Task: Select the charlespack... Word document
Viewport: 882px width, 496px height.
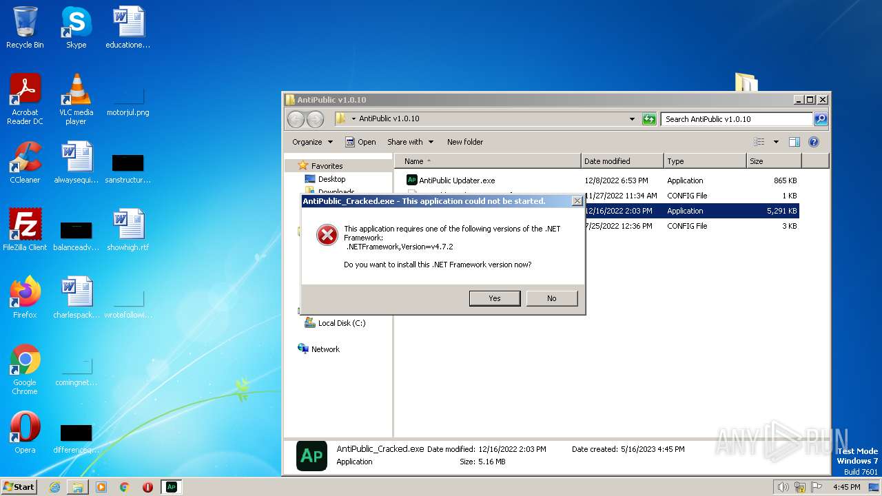Action: (x=76, y=298)
